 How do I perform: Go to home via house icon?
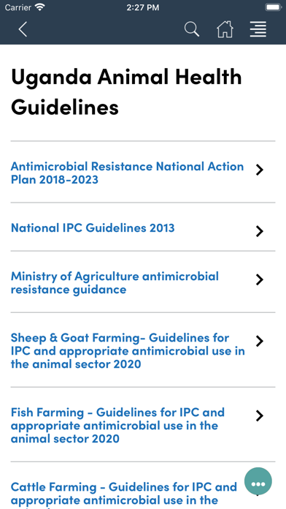225,29
